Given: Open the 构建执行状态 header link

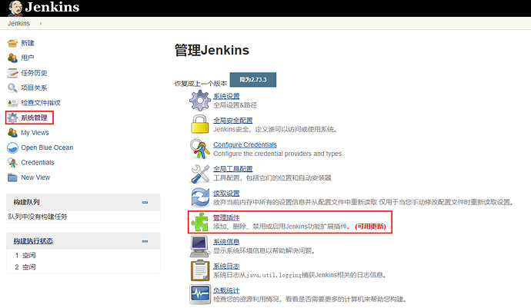Looking at the screenshot, I should [x=33, y=240].
